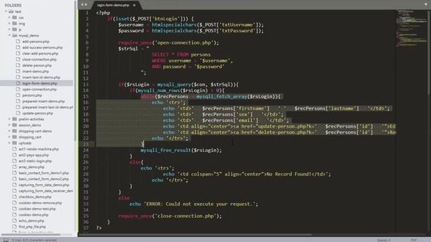Click the file icon next to update-person.php
431x242 pixels.
[x=18, y=113]
